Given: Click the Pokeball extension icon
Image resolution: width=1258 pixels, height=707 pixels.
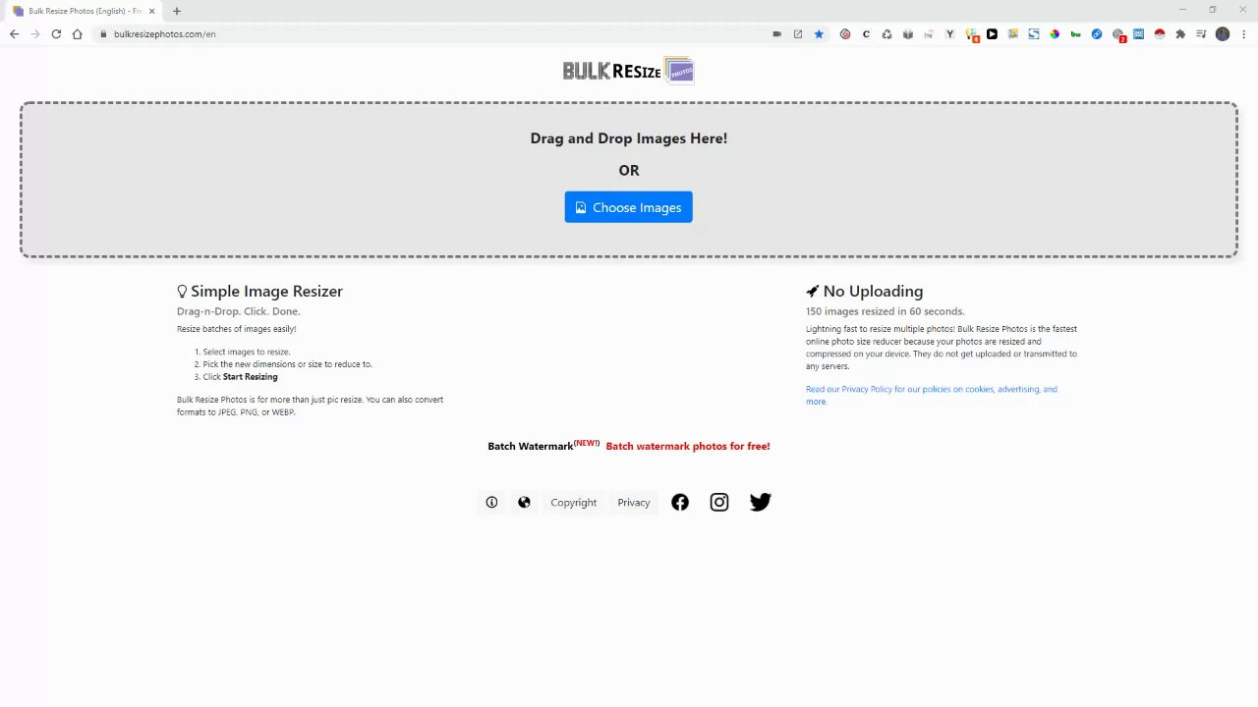Looking at the screenshot, I should [x=1160, y=33].
